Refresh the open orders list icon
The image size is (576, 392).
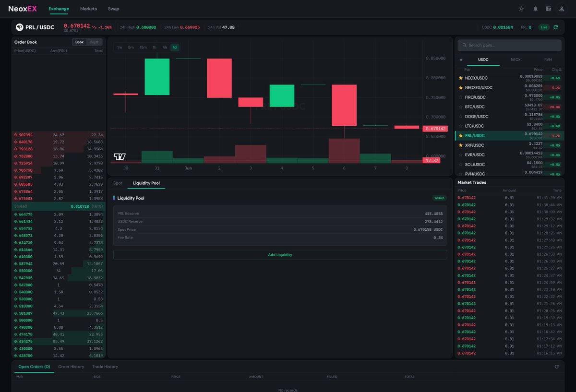click(x=557, y=367)
